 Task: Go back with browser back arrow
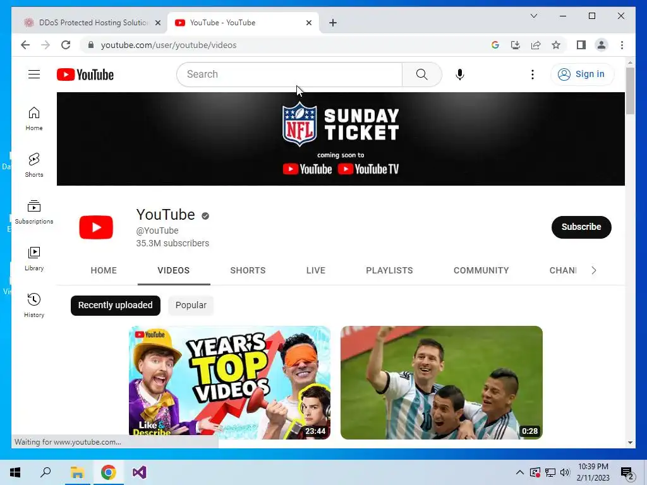(25, 45)
